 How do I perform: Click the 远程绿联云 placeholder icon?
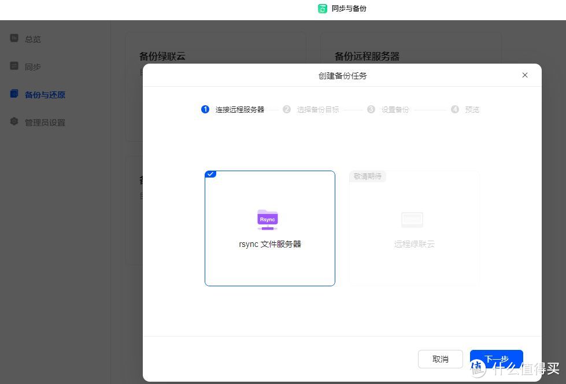pos(412,219)
